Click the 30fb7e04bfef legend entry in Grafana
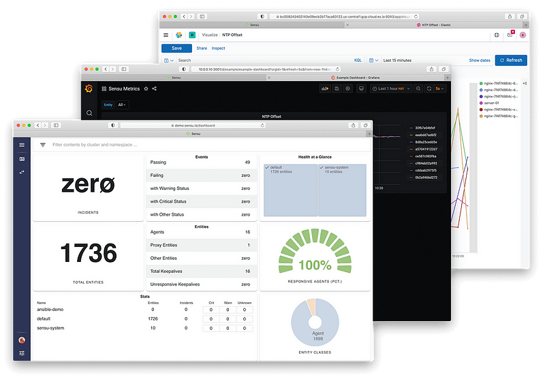545x379 pixels. pos(424,128)
